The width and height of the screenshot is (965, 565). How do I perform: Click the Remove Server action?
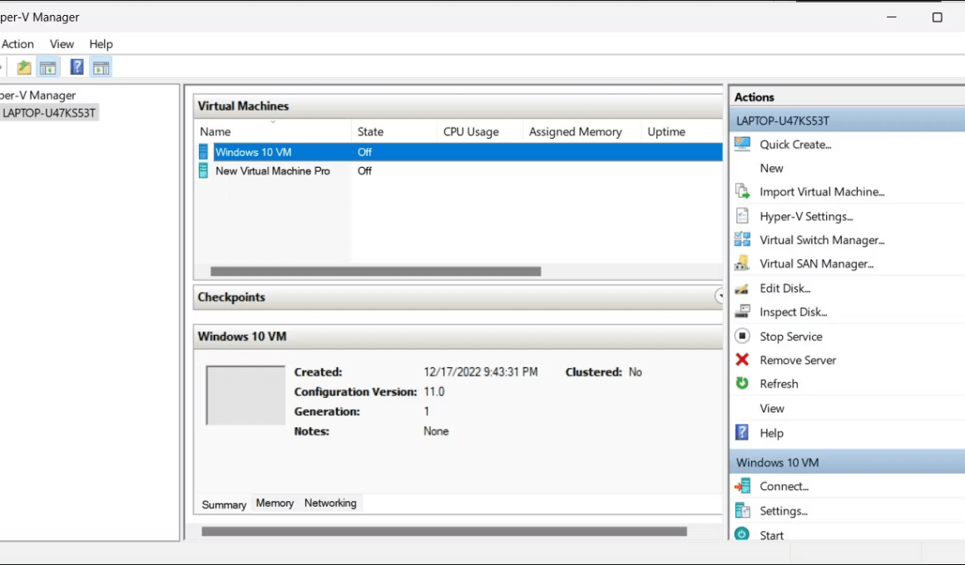click(x=798, y=360)
